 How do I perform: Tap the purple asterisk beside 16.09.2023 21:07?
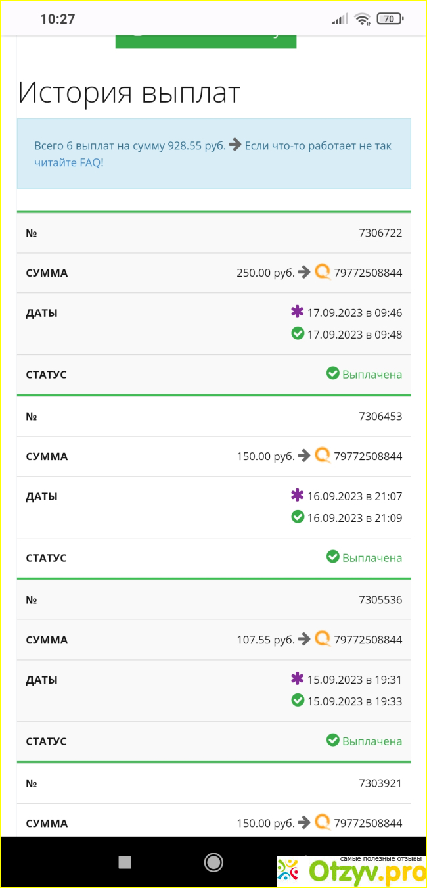[x=298, y=496]
